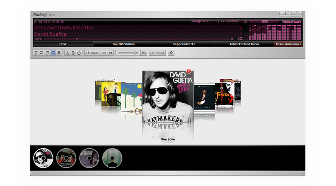The height and width of the screenshot is (186, 336).
Task: Mark the song as favorite with heart
Action: click(241, 22)
